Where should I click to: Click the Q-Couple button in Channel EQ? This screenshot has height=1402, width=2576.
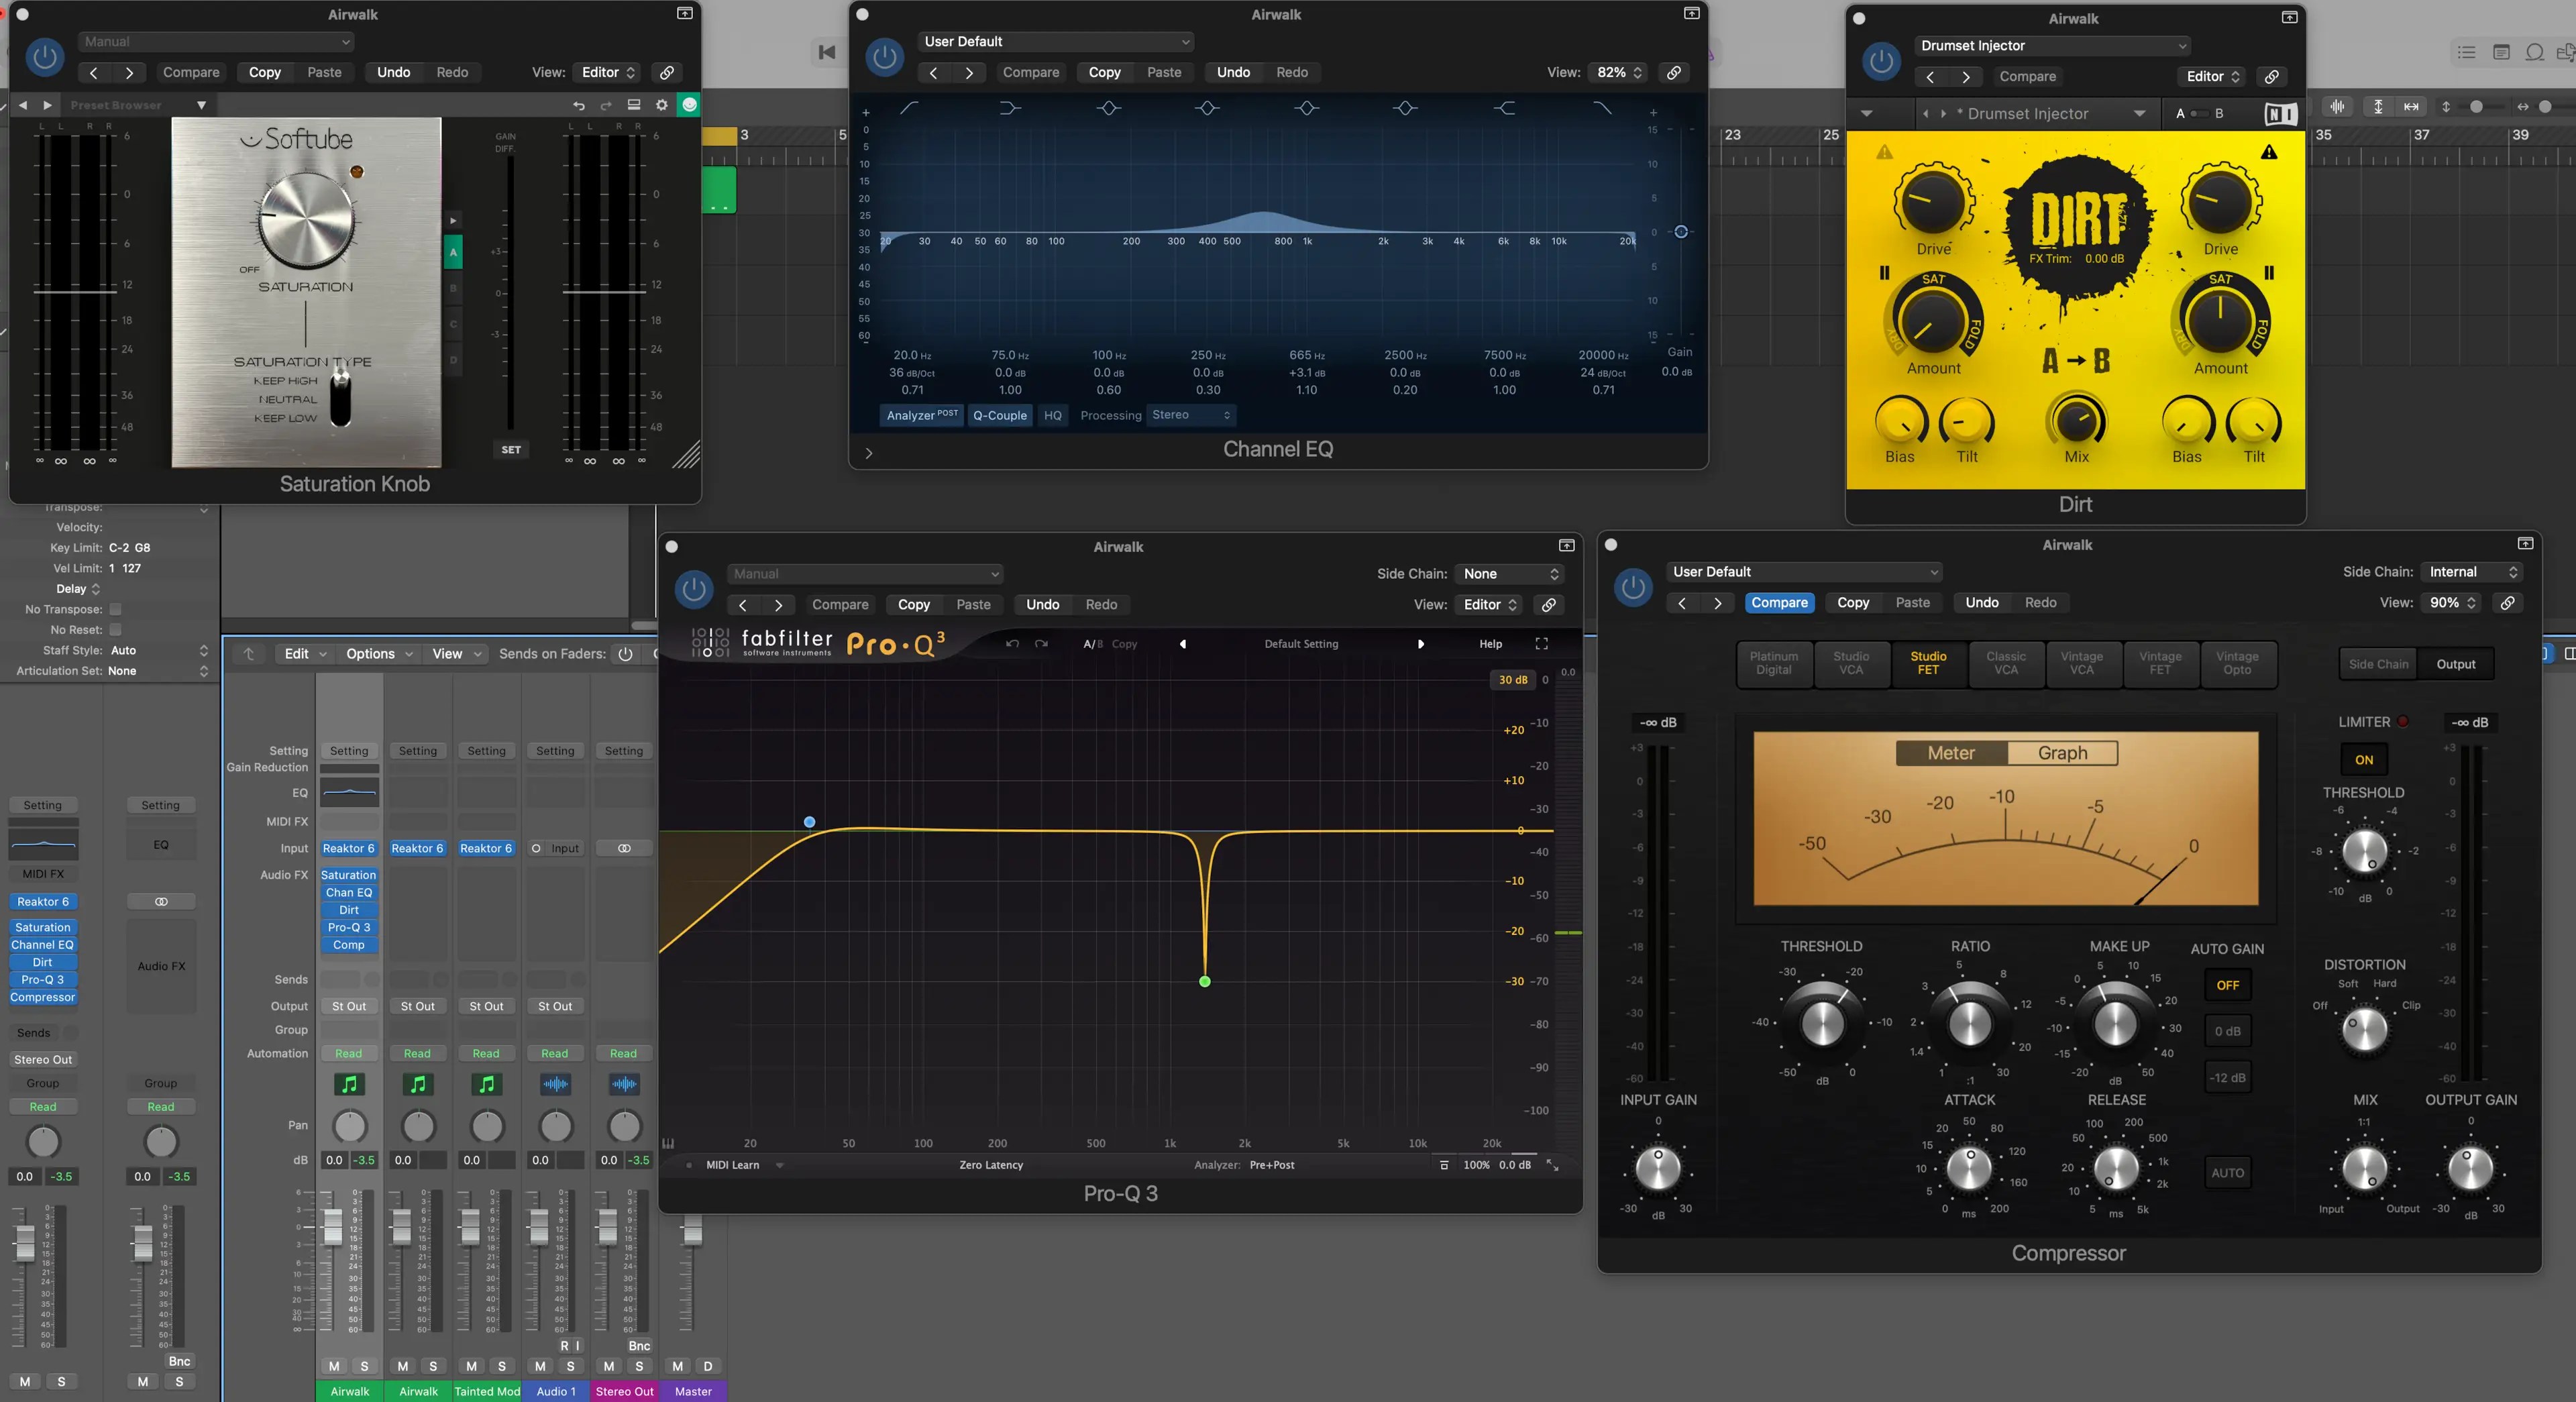[x=999, y=415]
